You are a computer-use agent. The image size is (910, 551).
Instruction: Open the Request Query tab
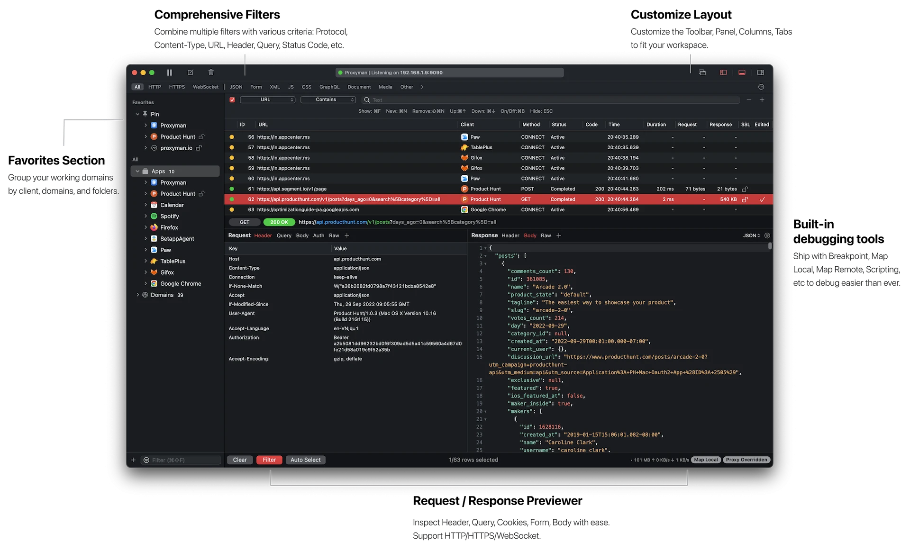284,236
